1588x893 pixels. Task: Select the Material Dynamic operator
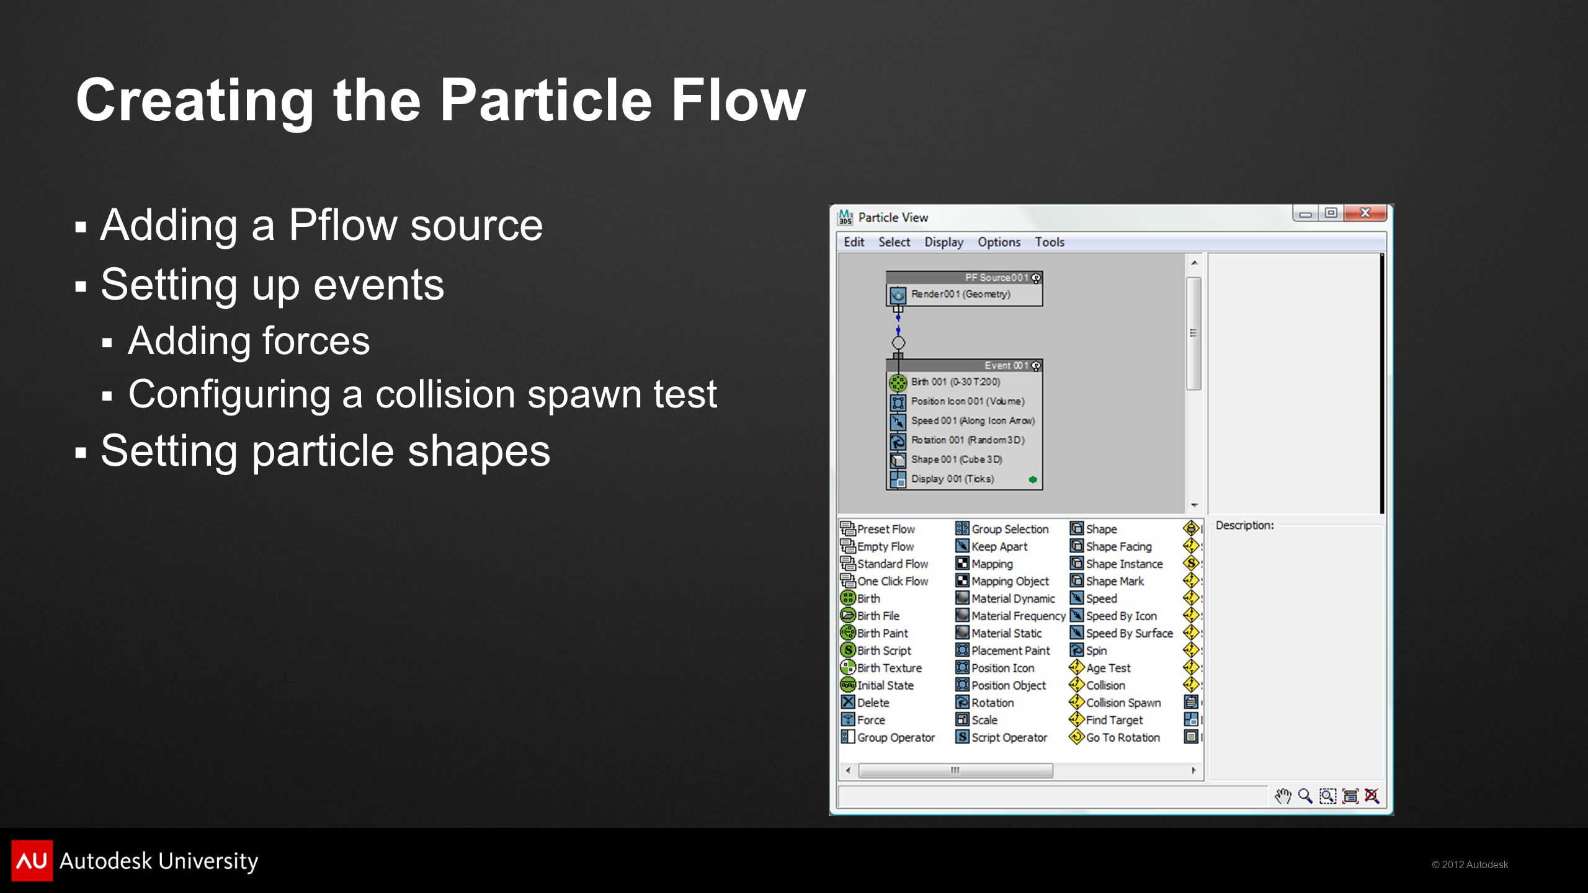[x=1005, y=598]
